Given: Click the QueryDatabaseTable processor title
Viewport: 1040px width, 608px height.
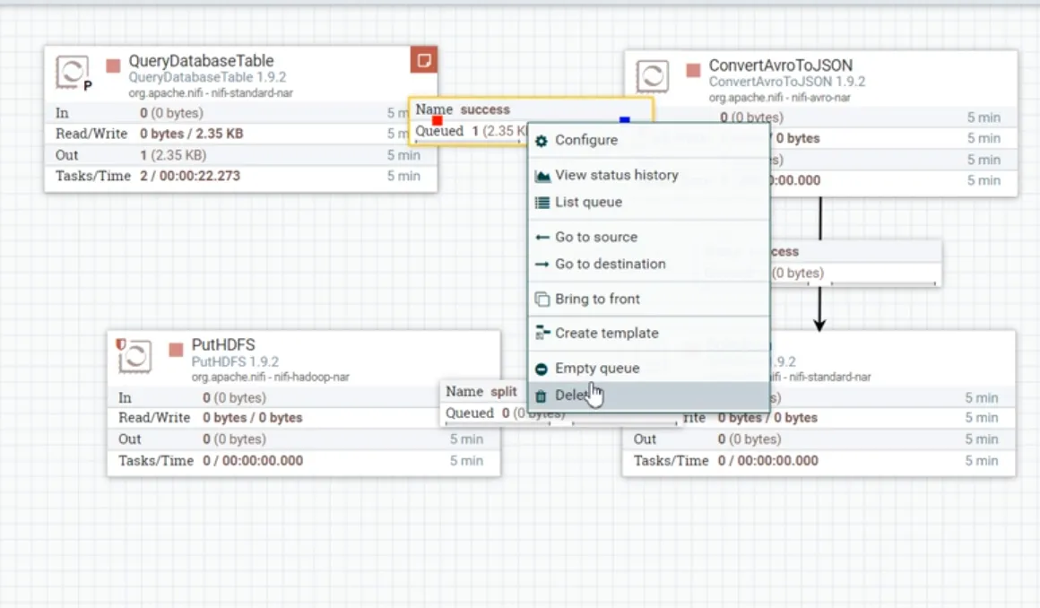Looking at the screenshot, I should coord(201,61).
